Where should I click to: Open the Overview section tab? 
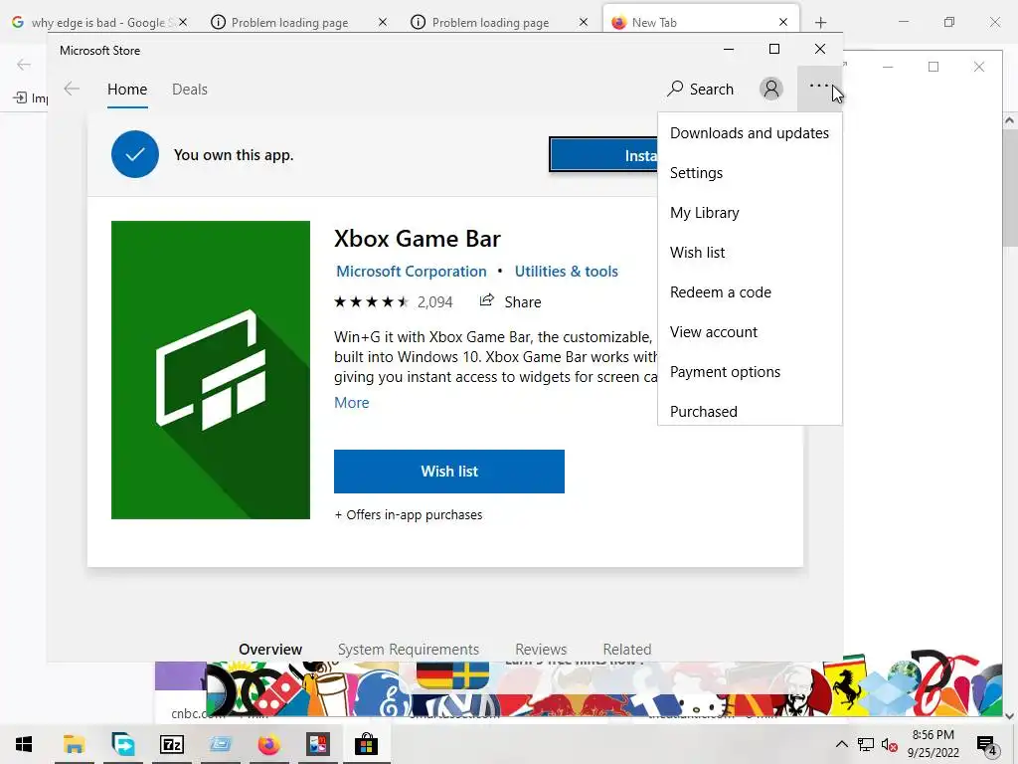[x=270, y=649]
